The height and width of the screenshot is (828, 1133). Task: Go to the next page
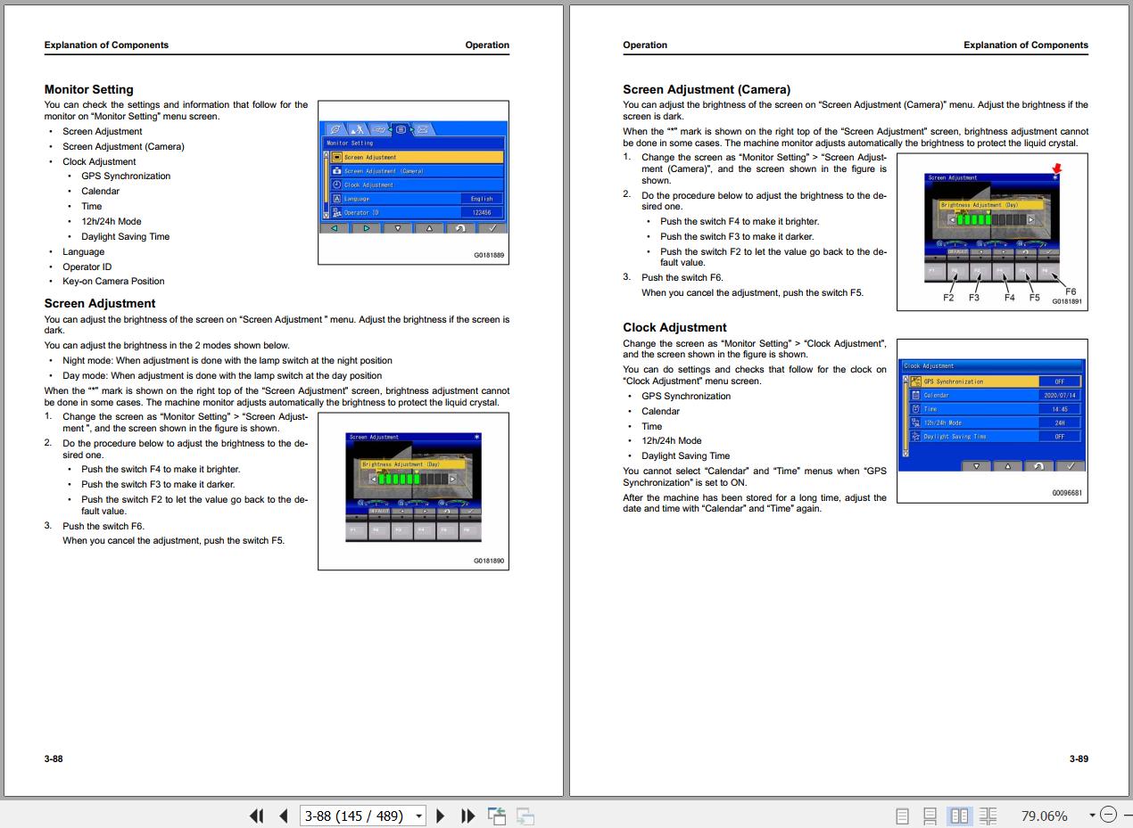[x=441, y=816]
